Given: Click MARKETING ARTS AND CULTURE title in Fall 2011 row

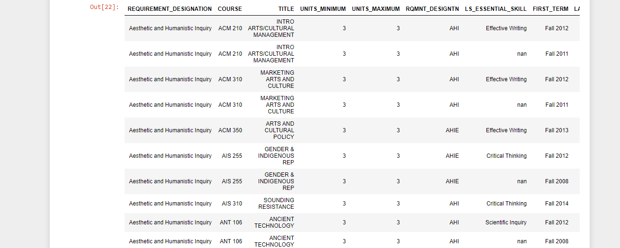Looking at the screenshot, I should point(277,105).
